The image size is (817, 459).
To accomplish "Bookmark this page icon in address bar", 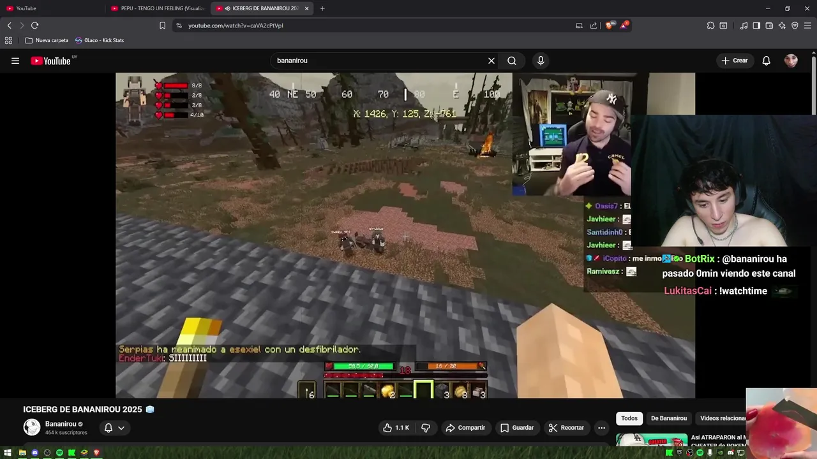I will [x=162, y=25].
